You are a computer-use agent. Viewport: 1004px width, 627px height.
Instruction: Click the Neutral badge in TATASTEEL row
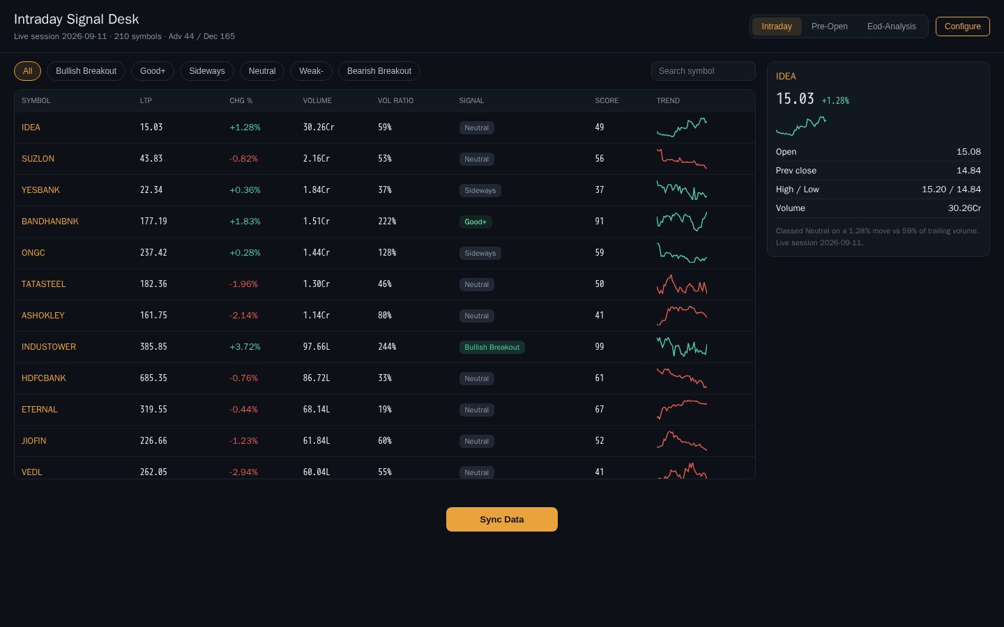click(x=476, y=284)
